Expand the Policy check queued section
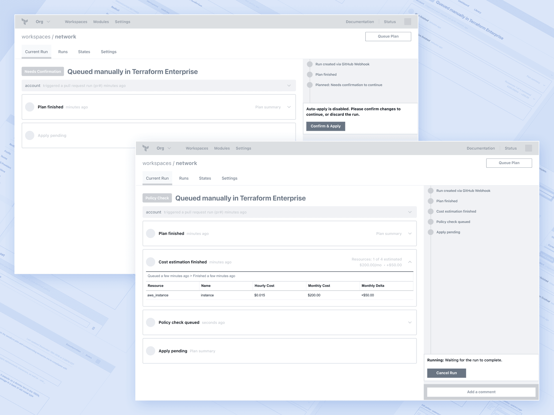 [x=410, y=322]
